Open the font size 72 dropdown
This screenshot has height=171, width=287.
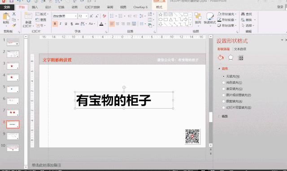(87, 16)
